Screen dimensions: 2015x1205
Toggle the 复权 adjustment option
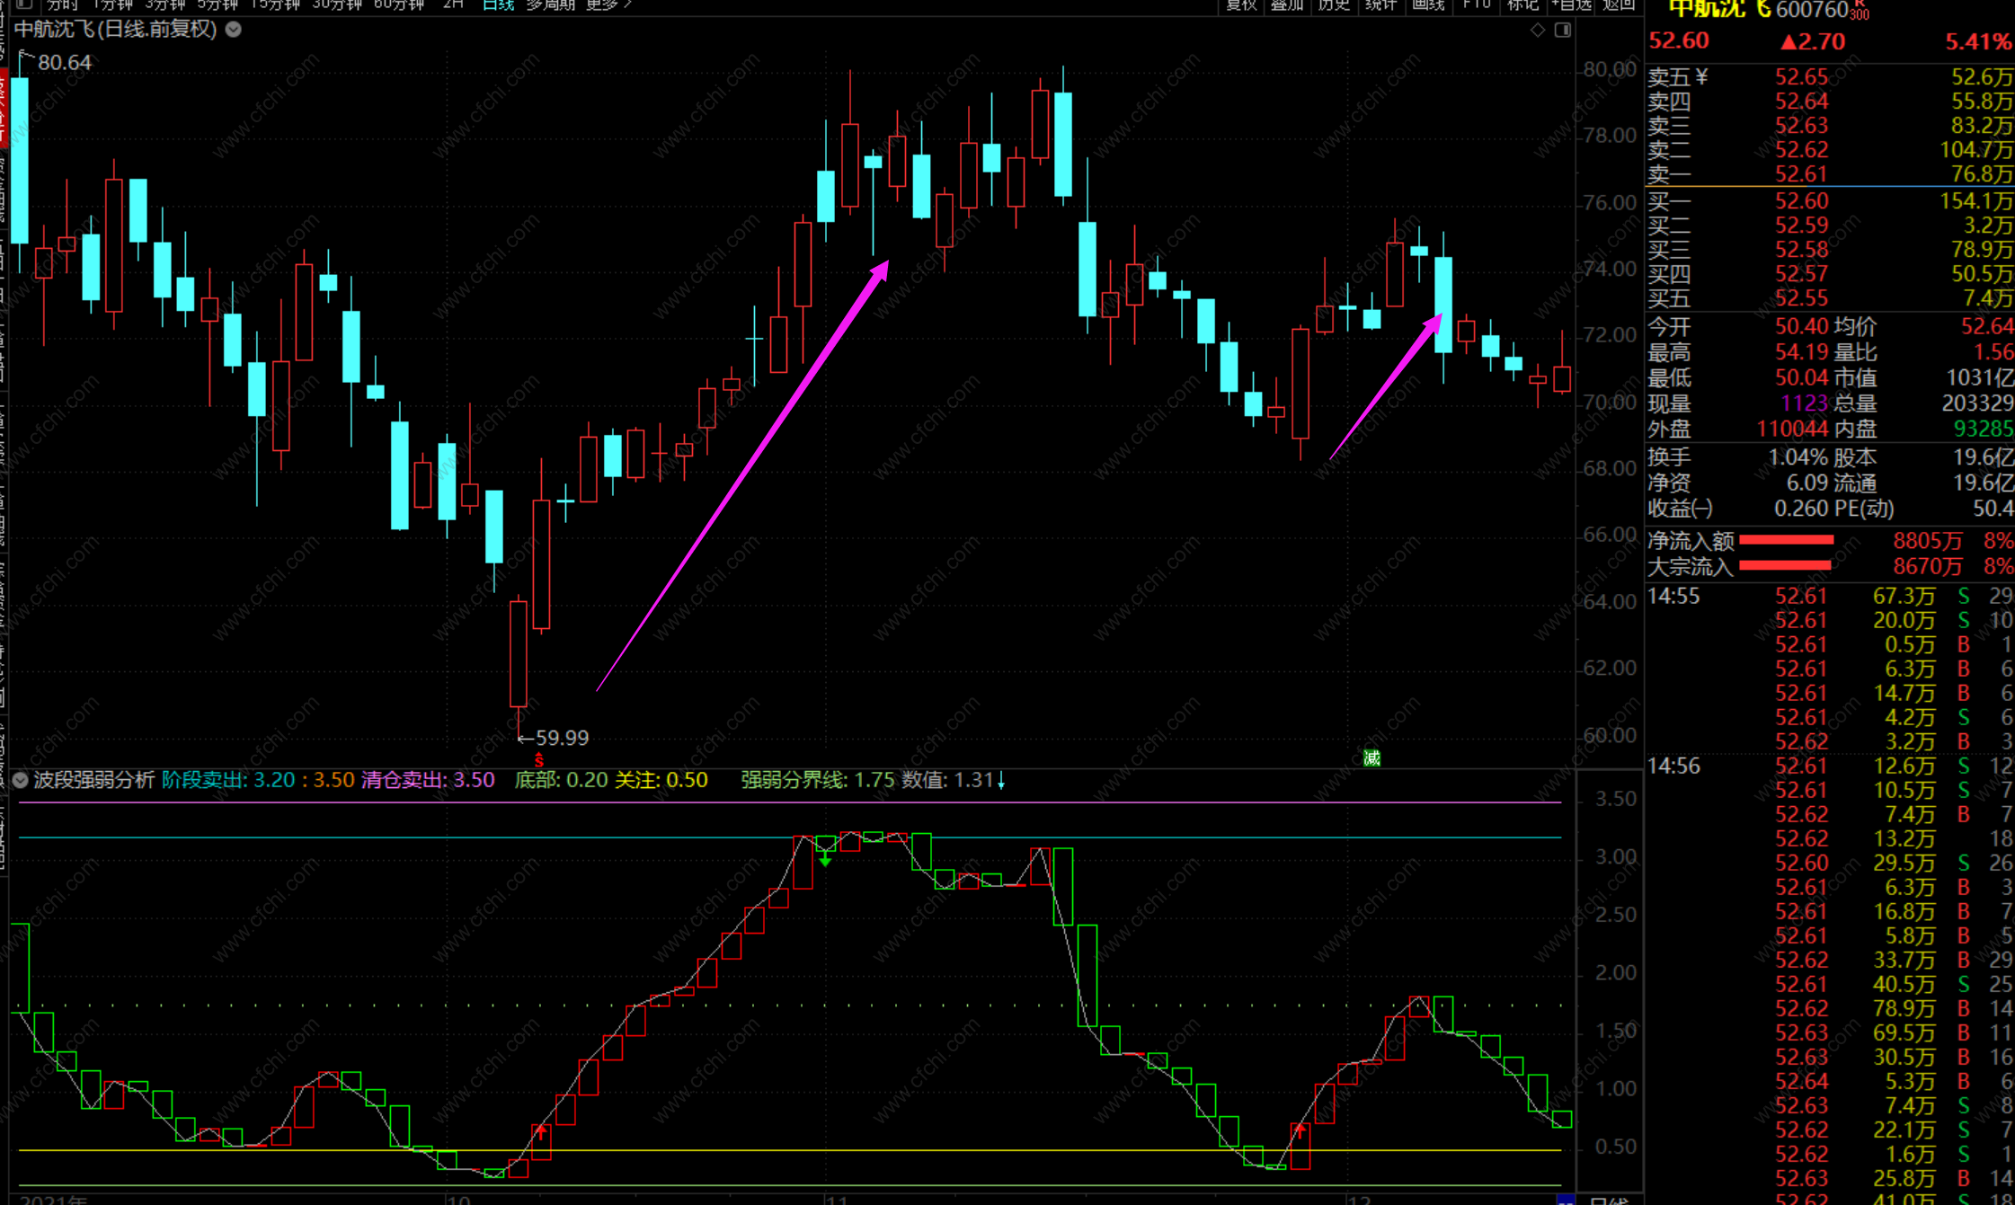pyautogui.click(x=1240, y=4)
